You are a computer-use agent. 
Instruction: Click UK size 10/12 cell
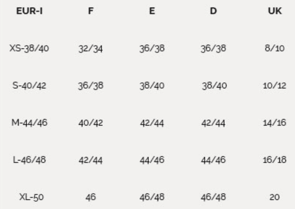tap(274, 85)
